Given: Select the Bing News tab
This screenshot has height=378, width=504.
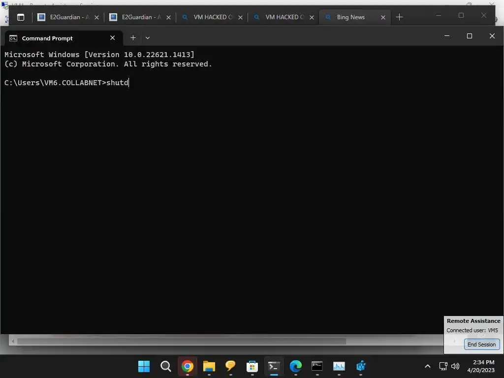Looking at the screenshot, I should tap(355, 17).
